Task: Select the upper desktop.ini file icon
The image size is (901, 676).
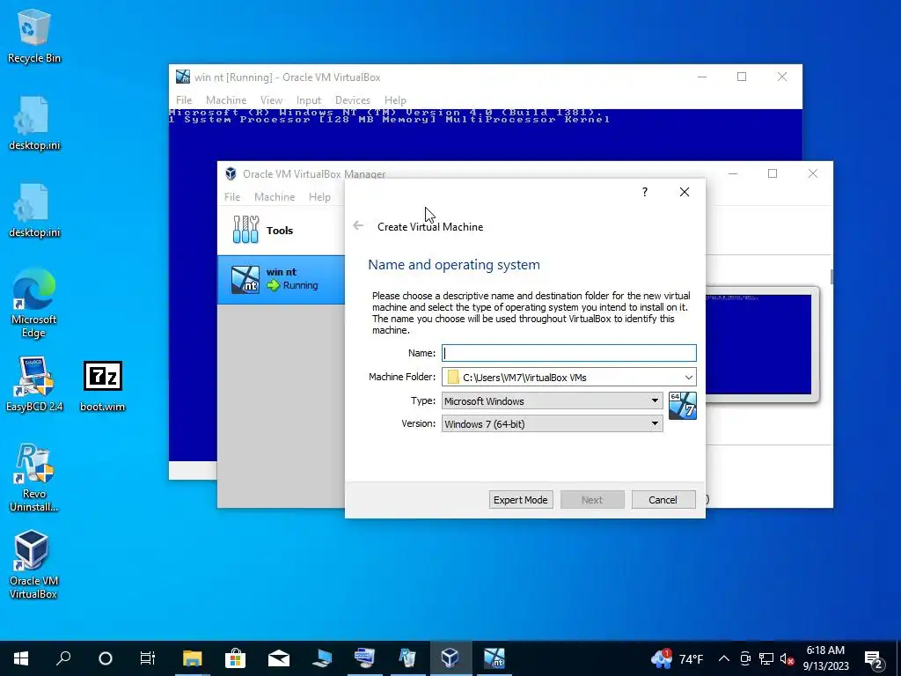Action: [34, 123]
